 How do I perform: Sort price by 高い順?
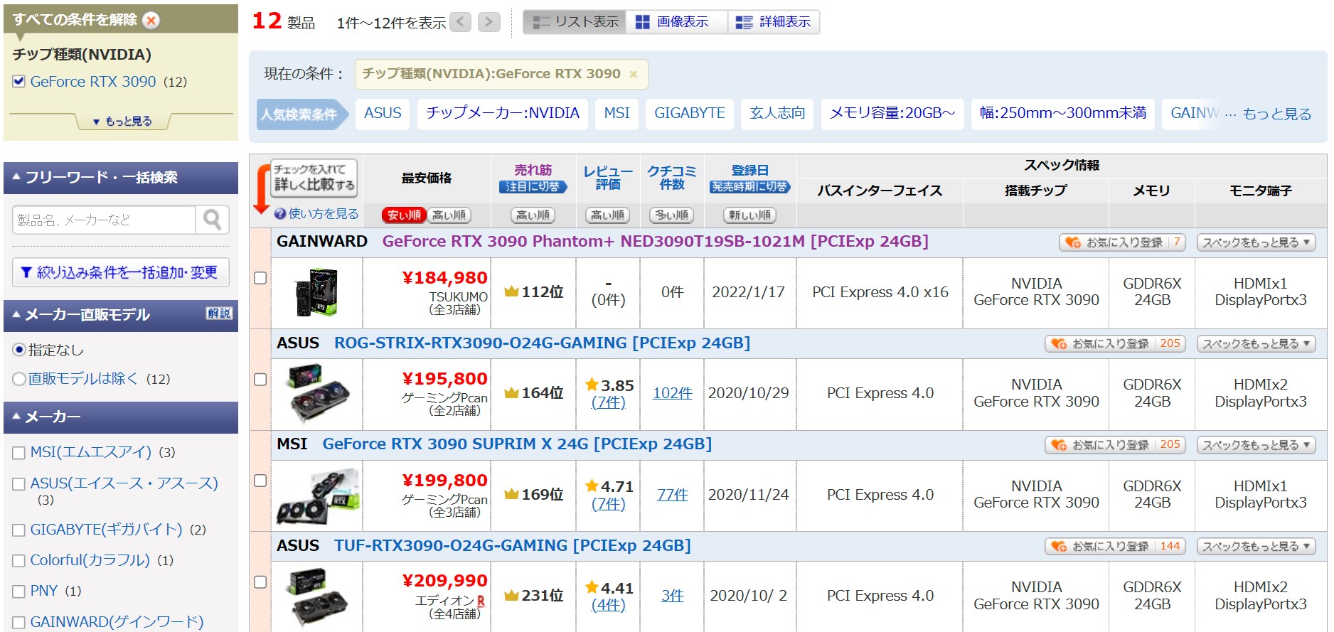pyautogui.click(x=449, y=215)
